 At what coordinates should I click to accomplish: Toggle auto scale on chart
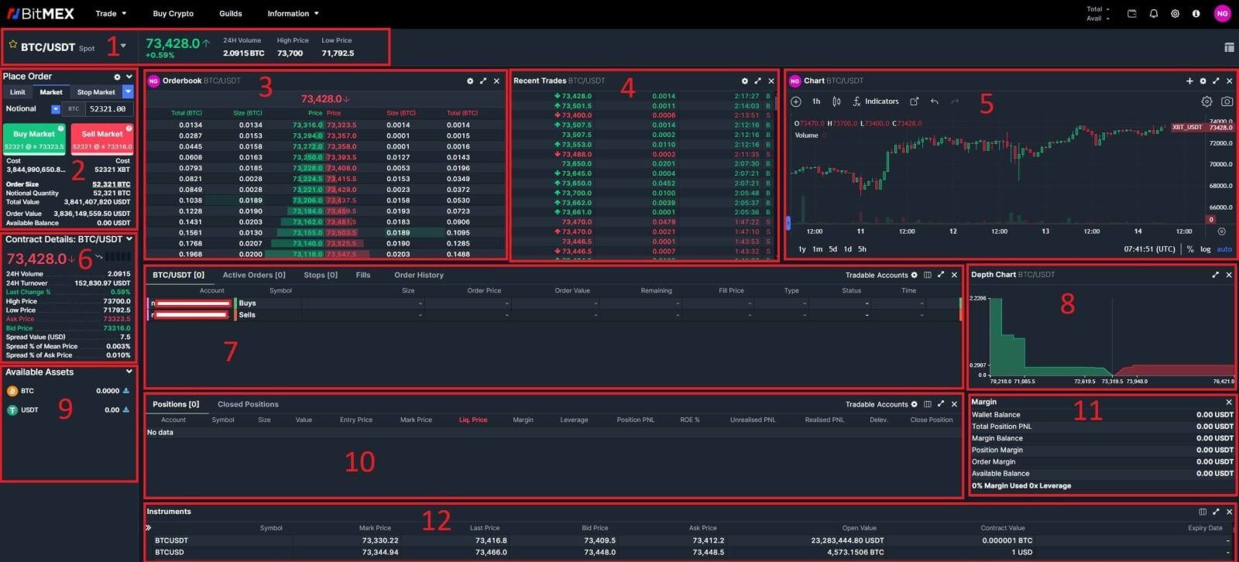coord(1224,249)
